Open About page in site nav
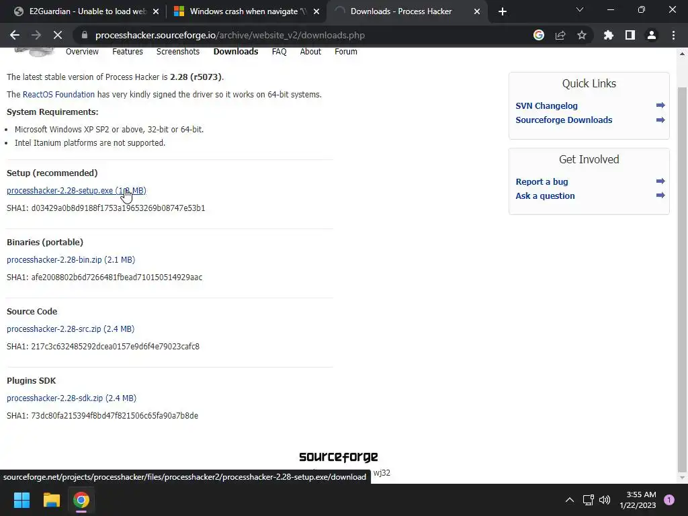688x516 pixels. point(310,52)
